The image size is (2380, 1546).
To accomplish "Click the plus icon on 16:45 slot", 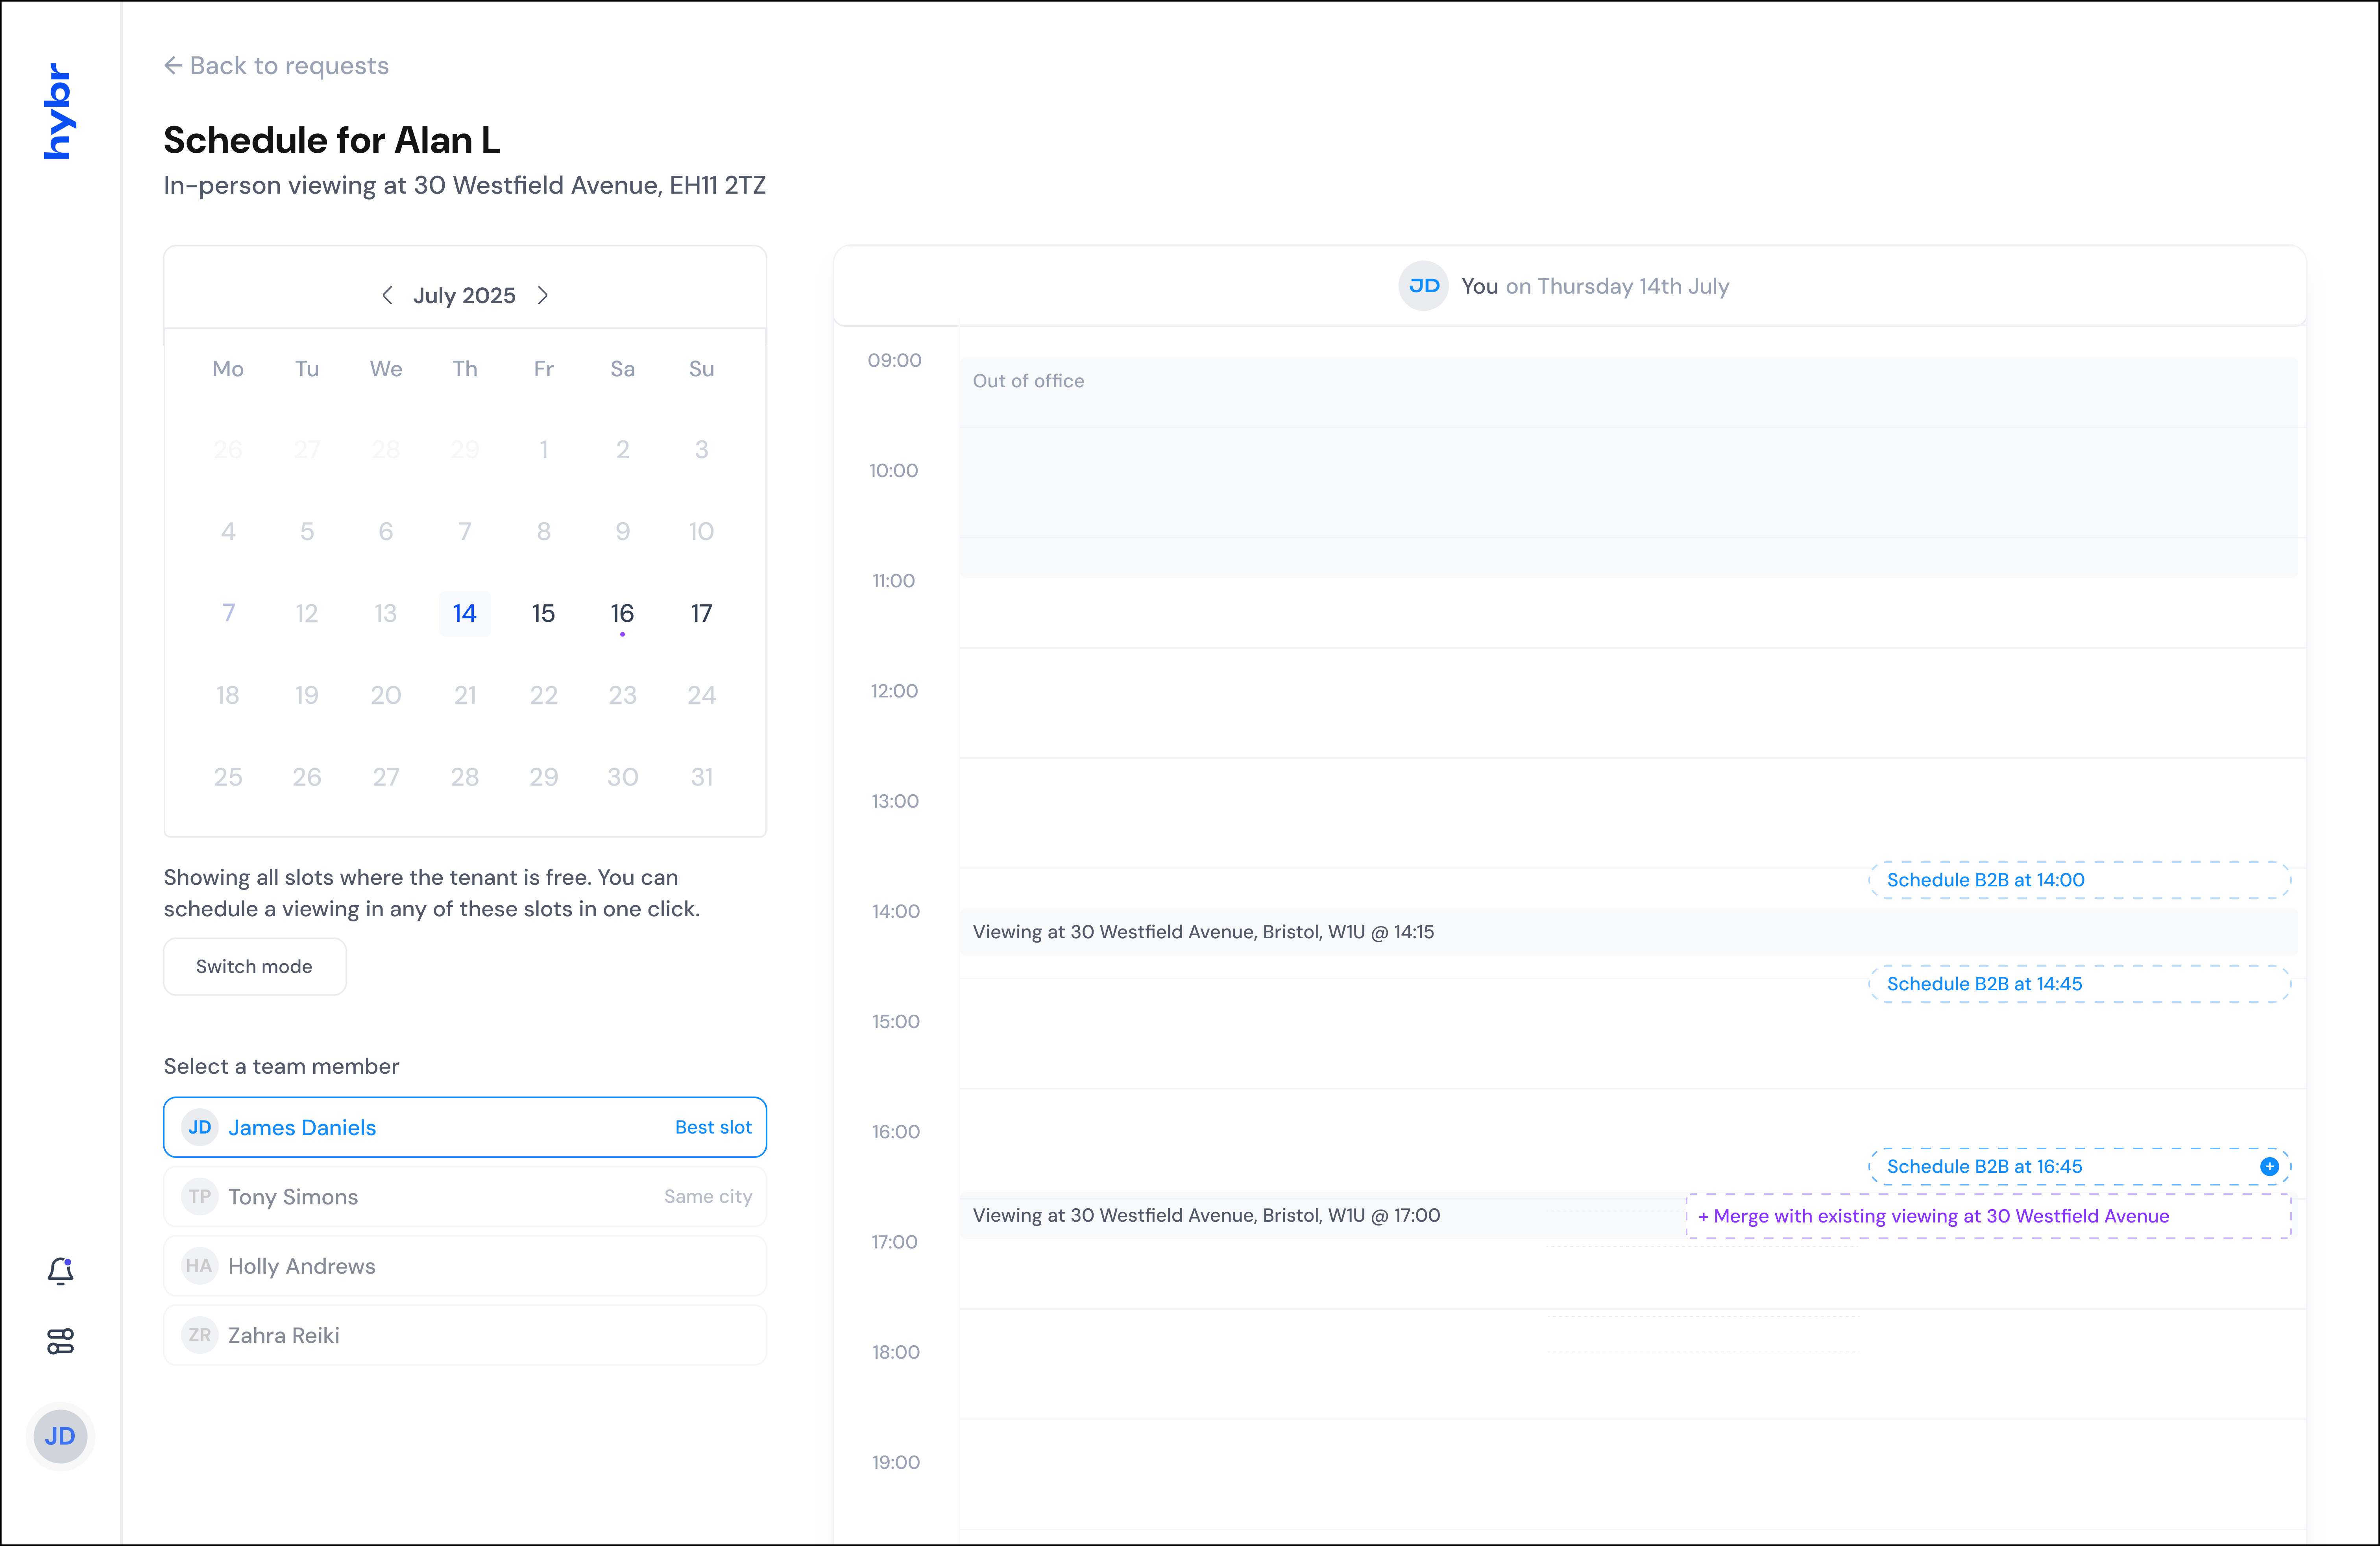I will tap(2269, 1166).
